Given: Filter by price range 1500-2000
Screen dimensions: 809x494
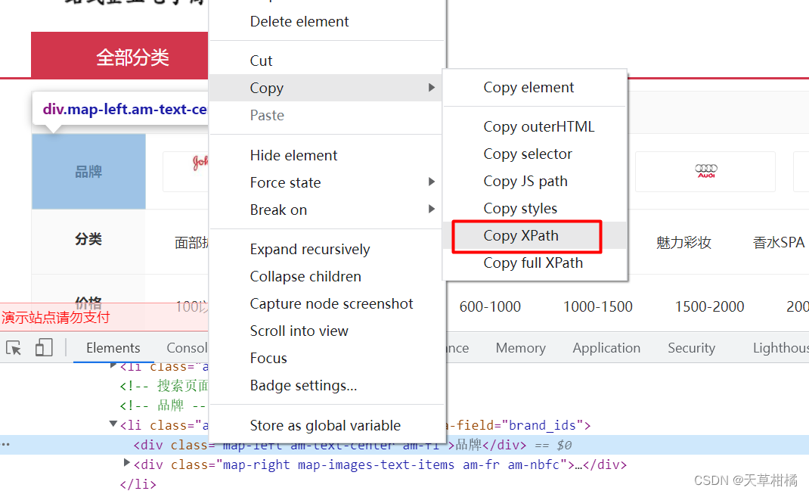Looking at the screenshot, I should [709, 307].
